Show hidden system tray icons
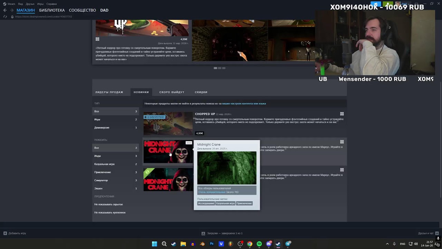442x249 pixels. coord(387,244)
